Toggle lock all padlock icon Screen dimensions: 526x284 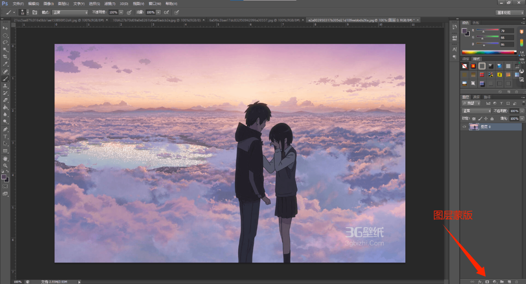(x=492, y=119)
